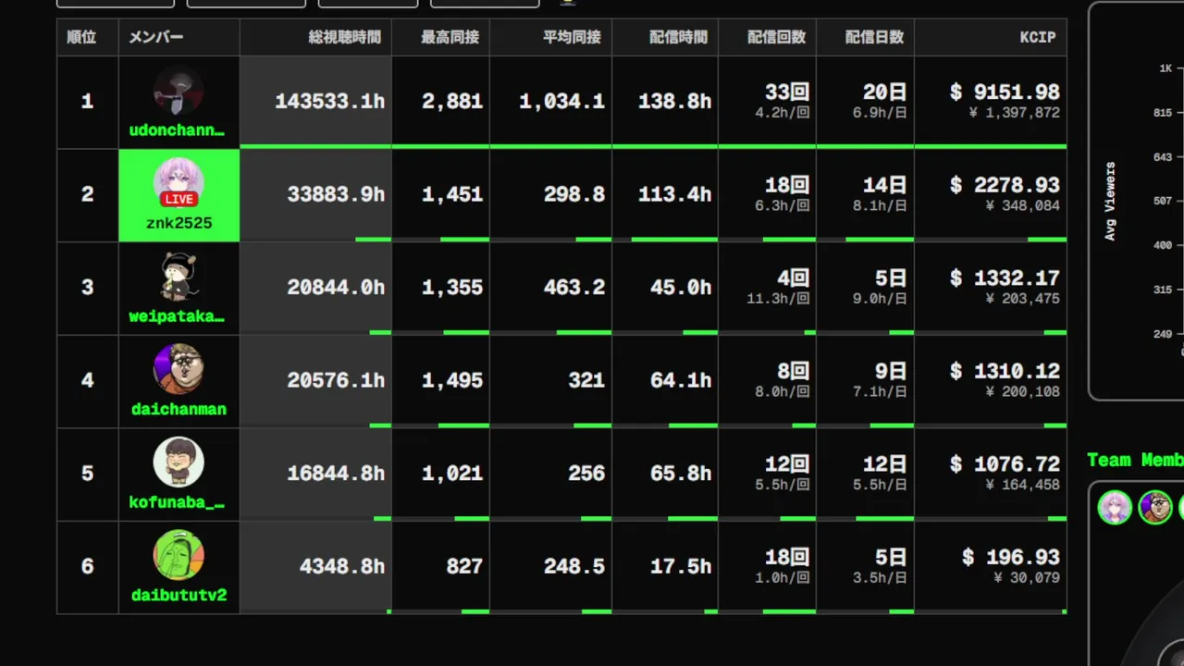Click KCIP value $ 2278.93

(1005, 185)
